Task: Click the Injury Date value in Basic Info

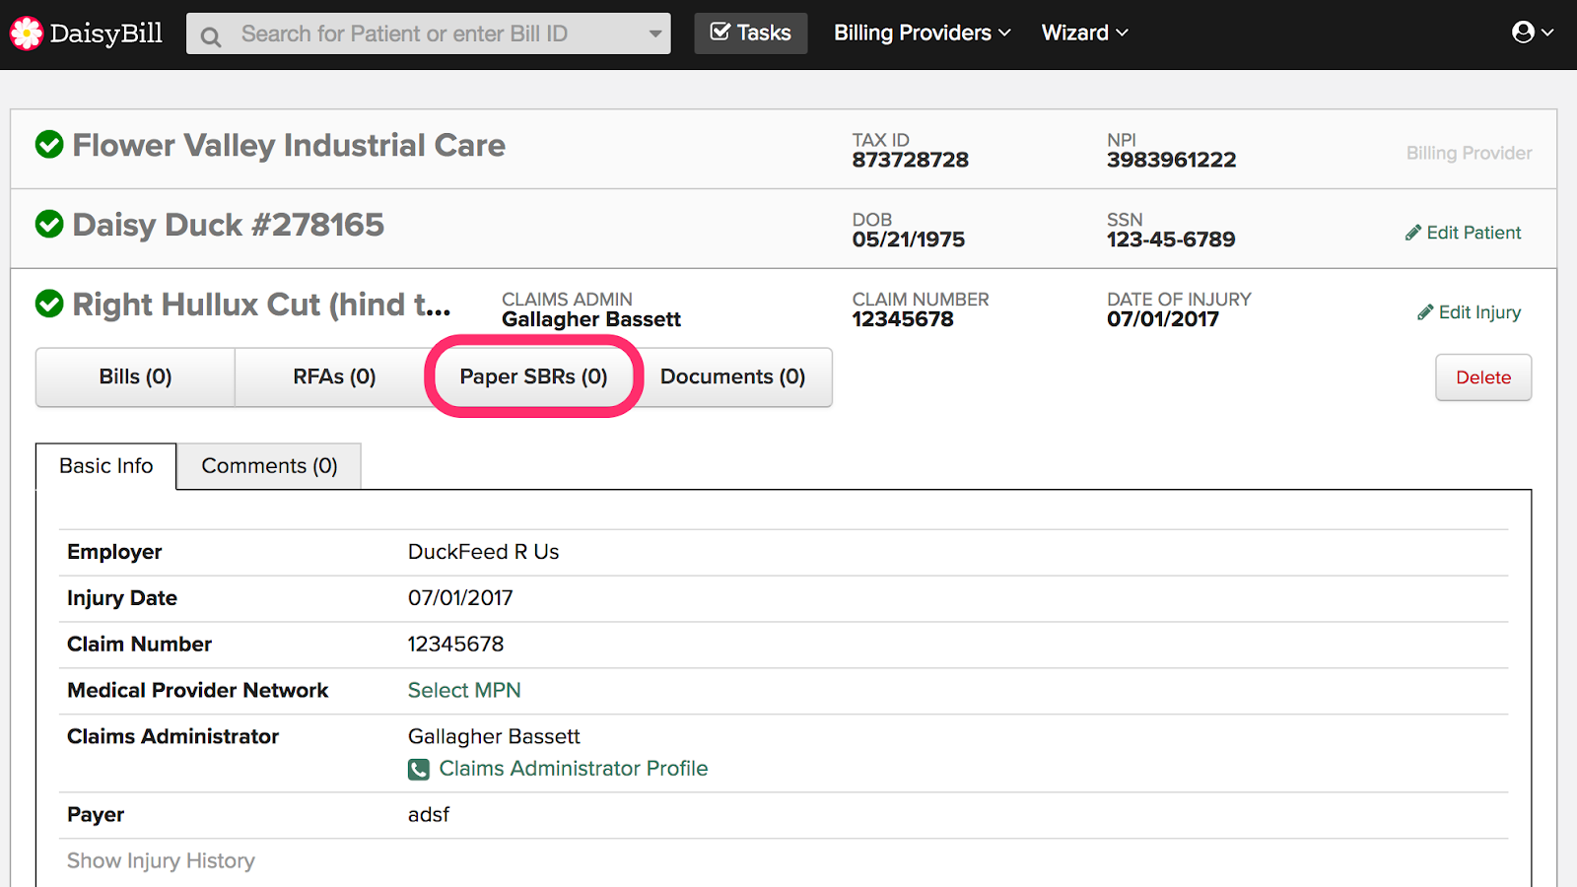Action: pyautogui.click(x=460, y=598)
